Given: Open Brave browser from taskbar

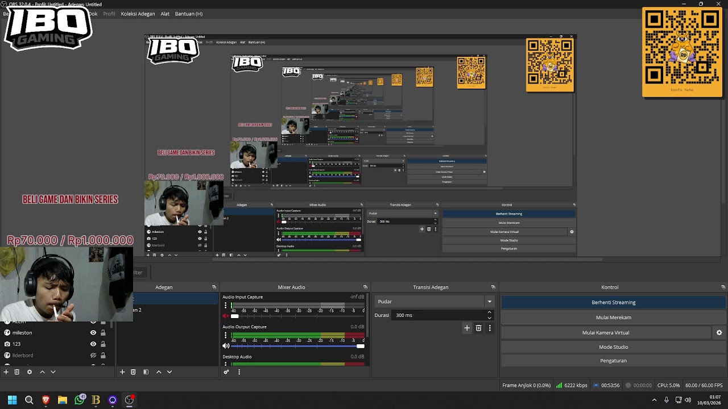Looking at the screenshot, I should (45, 400).
